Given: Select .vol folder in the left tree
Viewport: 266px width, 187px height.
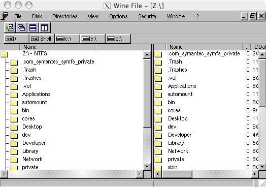Looking at the screenshot, I should pos(26,86).
